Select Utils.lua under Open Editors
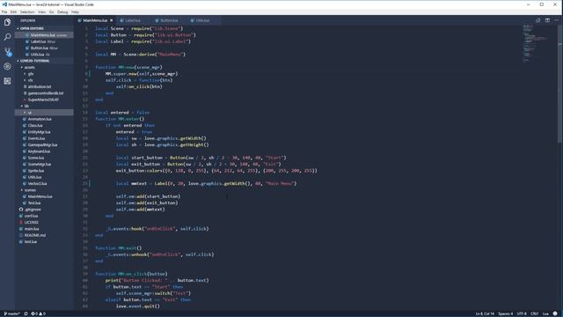The width and height of the screenshot is (563, 317). point(44,55)
